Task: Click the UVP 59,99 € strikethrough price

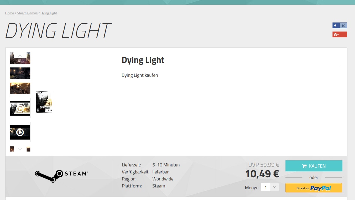Action: coord(264,165)
